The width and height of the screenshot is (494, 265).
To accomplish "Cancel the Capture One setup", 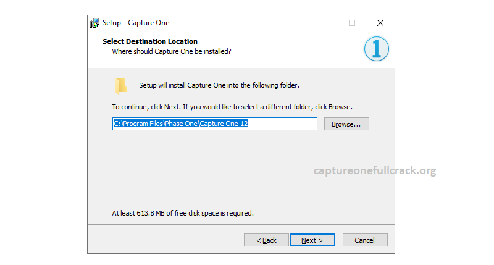I will coord(365,240).
